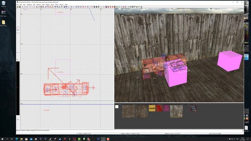Open the View menu
Image resolution: width=251 pixels, height=141 pixels.
[24, 5]
